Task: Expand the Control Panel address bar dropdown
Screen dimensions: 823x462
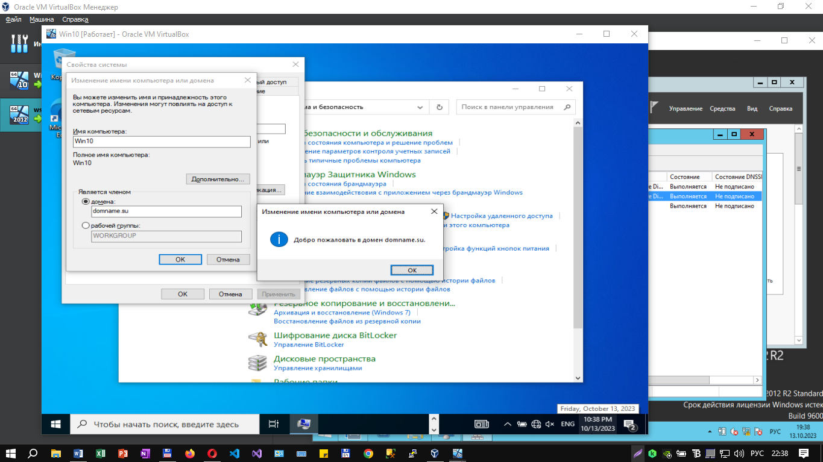Action: tap(420, 107)
